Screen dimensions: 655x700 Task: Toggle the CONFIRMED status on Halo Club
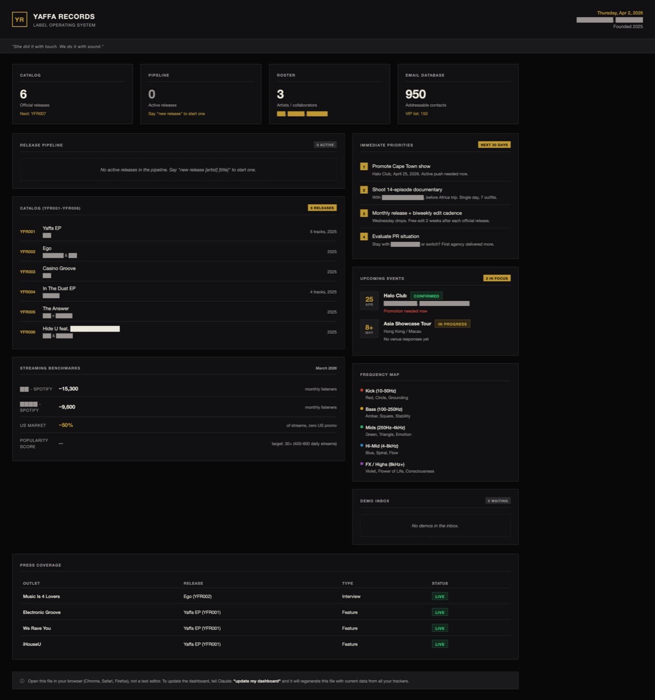click(426, 295)
